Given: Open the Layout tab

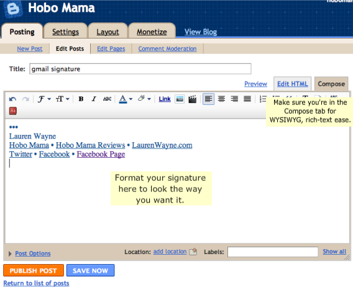Looking at the screenshot, I should click(x=108, y=32).
